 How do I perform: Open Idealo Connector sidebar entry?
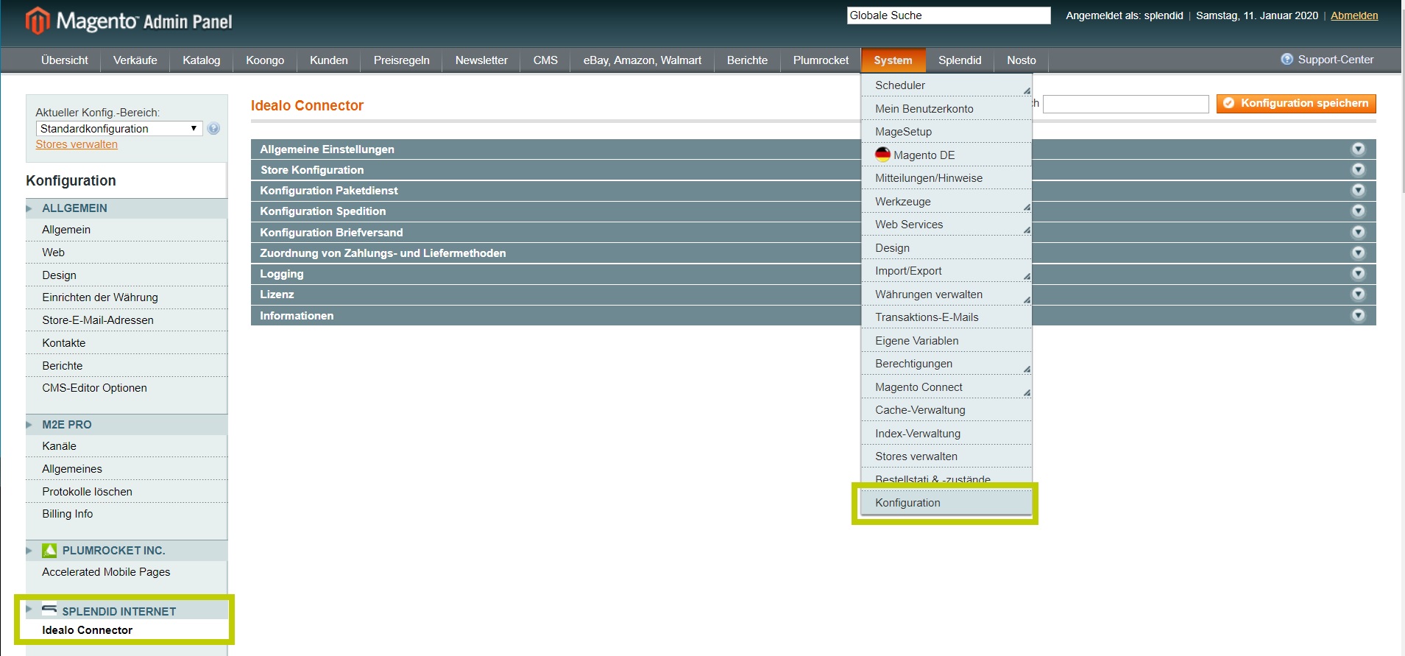click(127, 630)
